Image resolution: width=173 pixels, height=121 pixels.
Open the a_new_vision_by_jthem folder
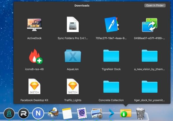coord(149,56)
